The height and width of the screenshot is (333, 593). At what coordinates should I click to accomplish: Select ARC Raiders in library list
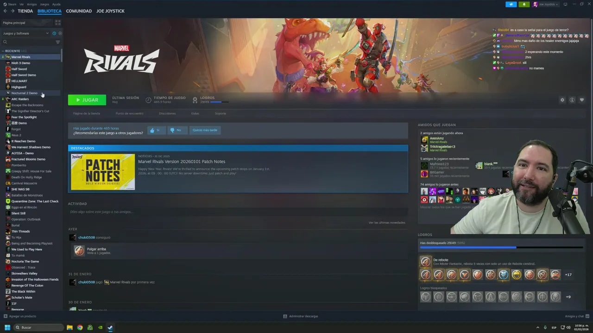(x=20, y=99)
